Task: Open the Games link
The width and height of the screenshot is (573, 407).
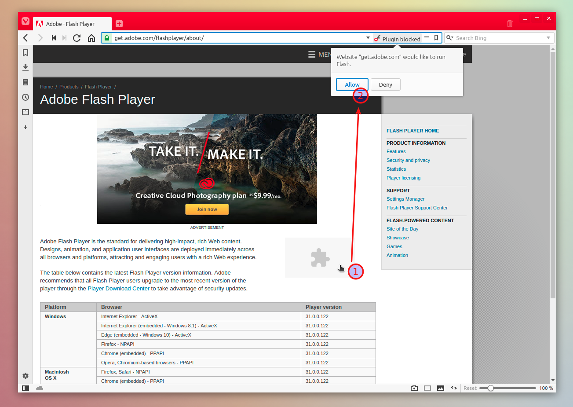Action: 394,246
